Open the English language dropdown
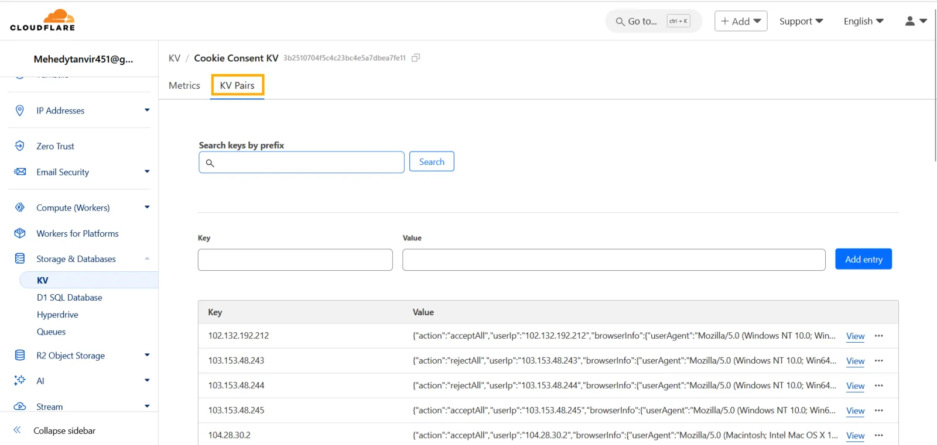Screen dimensions: 937x445 [x=863, y=21]
